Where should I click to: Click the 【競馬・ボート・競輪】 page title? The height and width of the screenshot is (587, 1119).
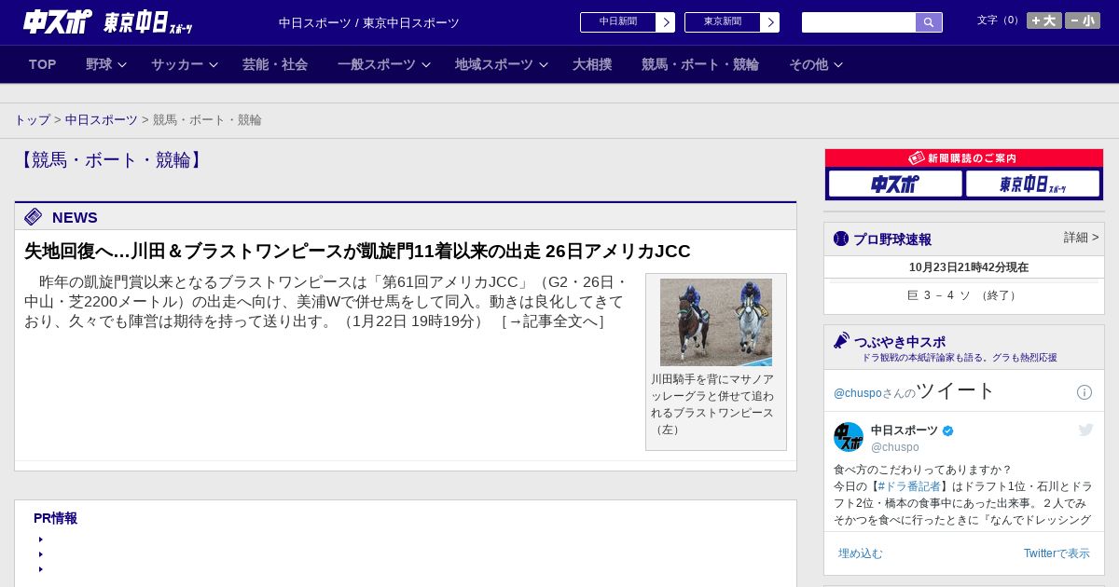pyautogui.click(x=112, y=160)
